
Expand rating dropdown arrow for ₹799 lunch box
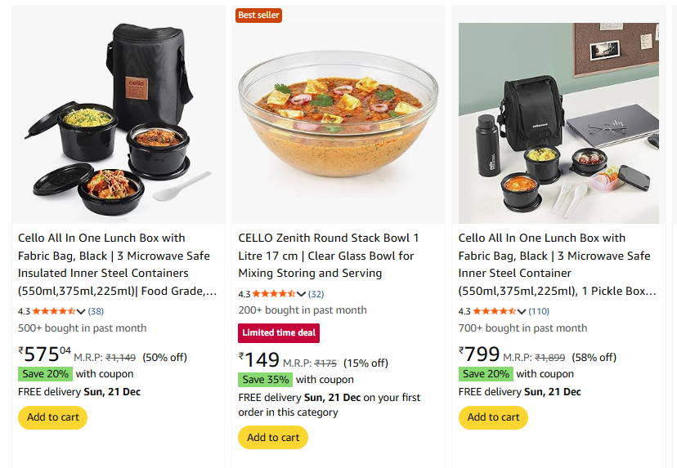click(522, 311)
